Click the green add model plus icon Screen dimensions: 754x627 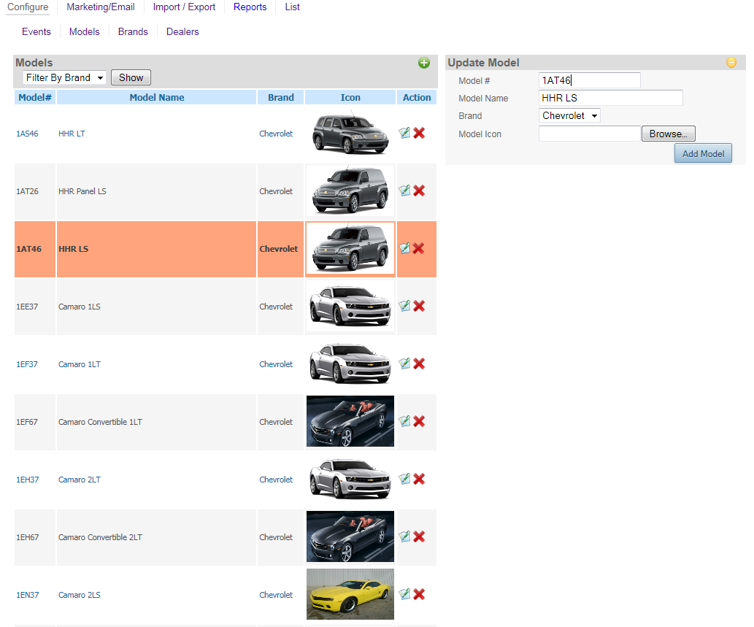424,63
